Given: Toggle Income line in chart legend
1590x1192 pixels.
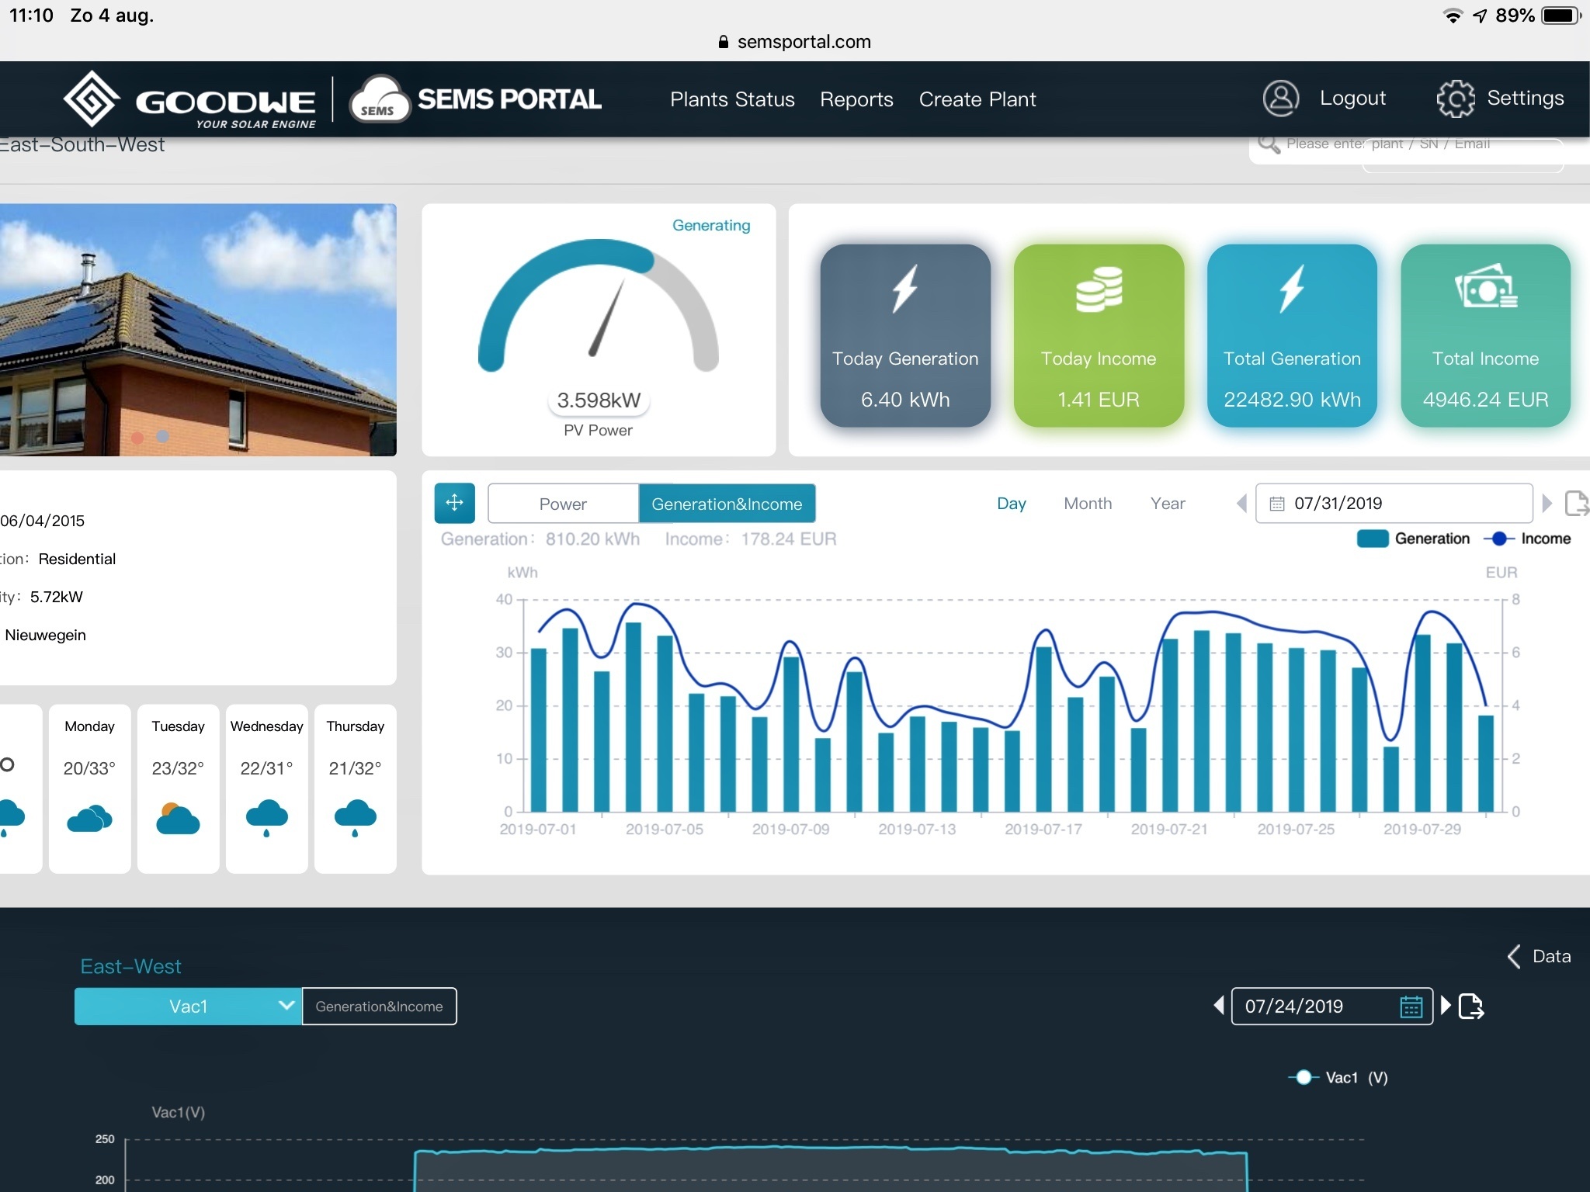Looking at the screenshot, I should pyautogui.click(x=1527, y=539).
